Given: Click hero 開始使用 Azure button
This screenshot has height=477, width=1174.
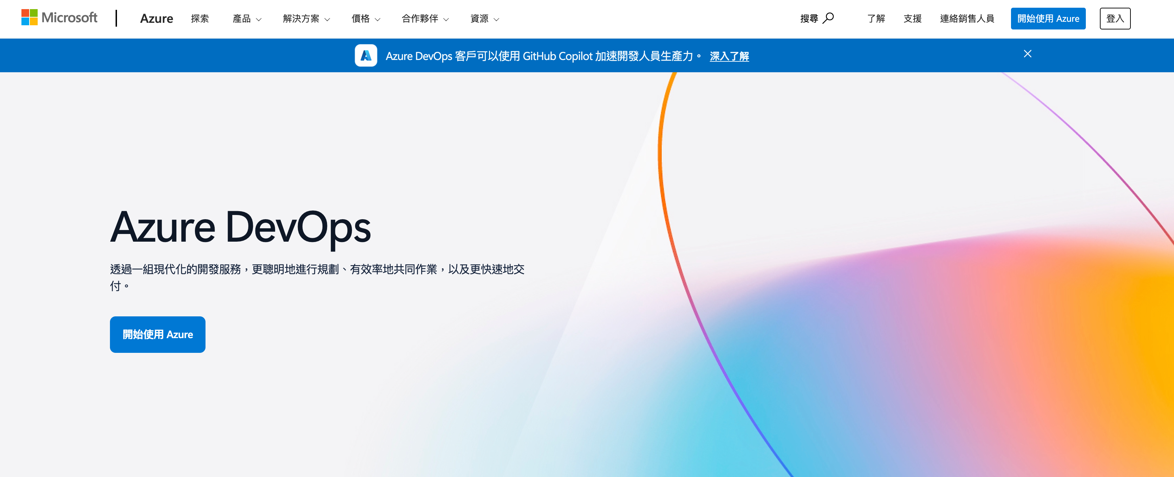Looking at the screenshot, I should 157,334.
